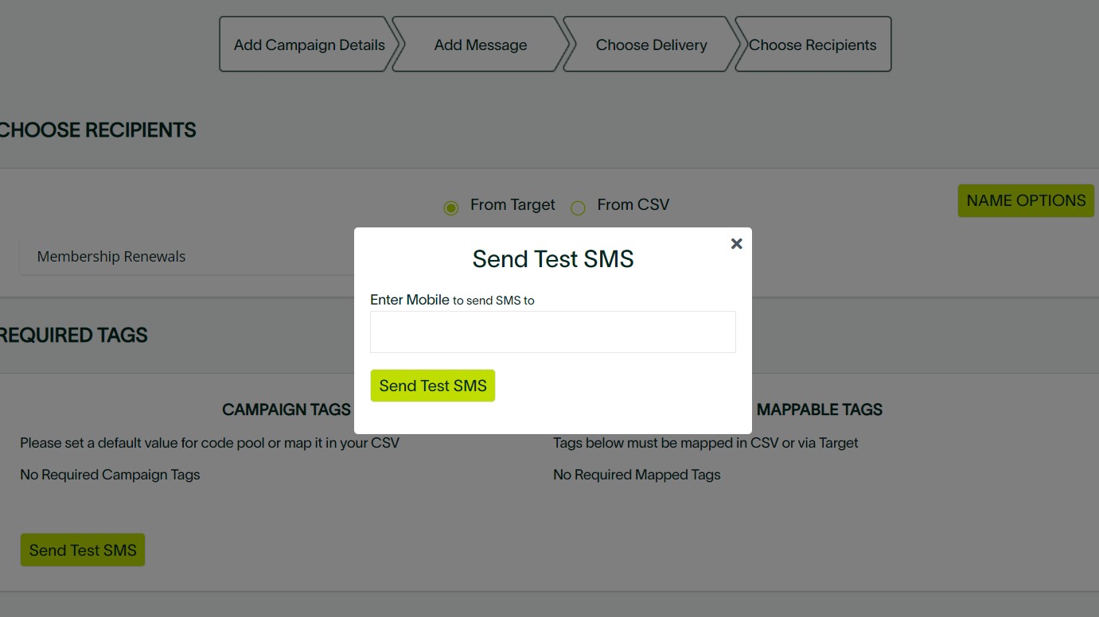Switch to the Add Message step

coord(480,45)
